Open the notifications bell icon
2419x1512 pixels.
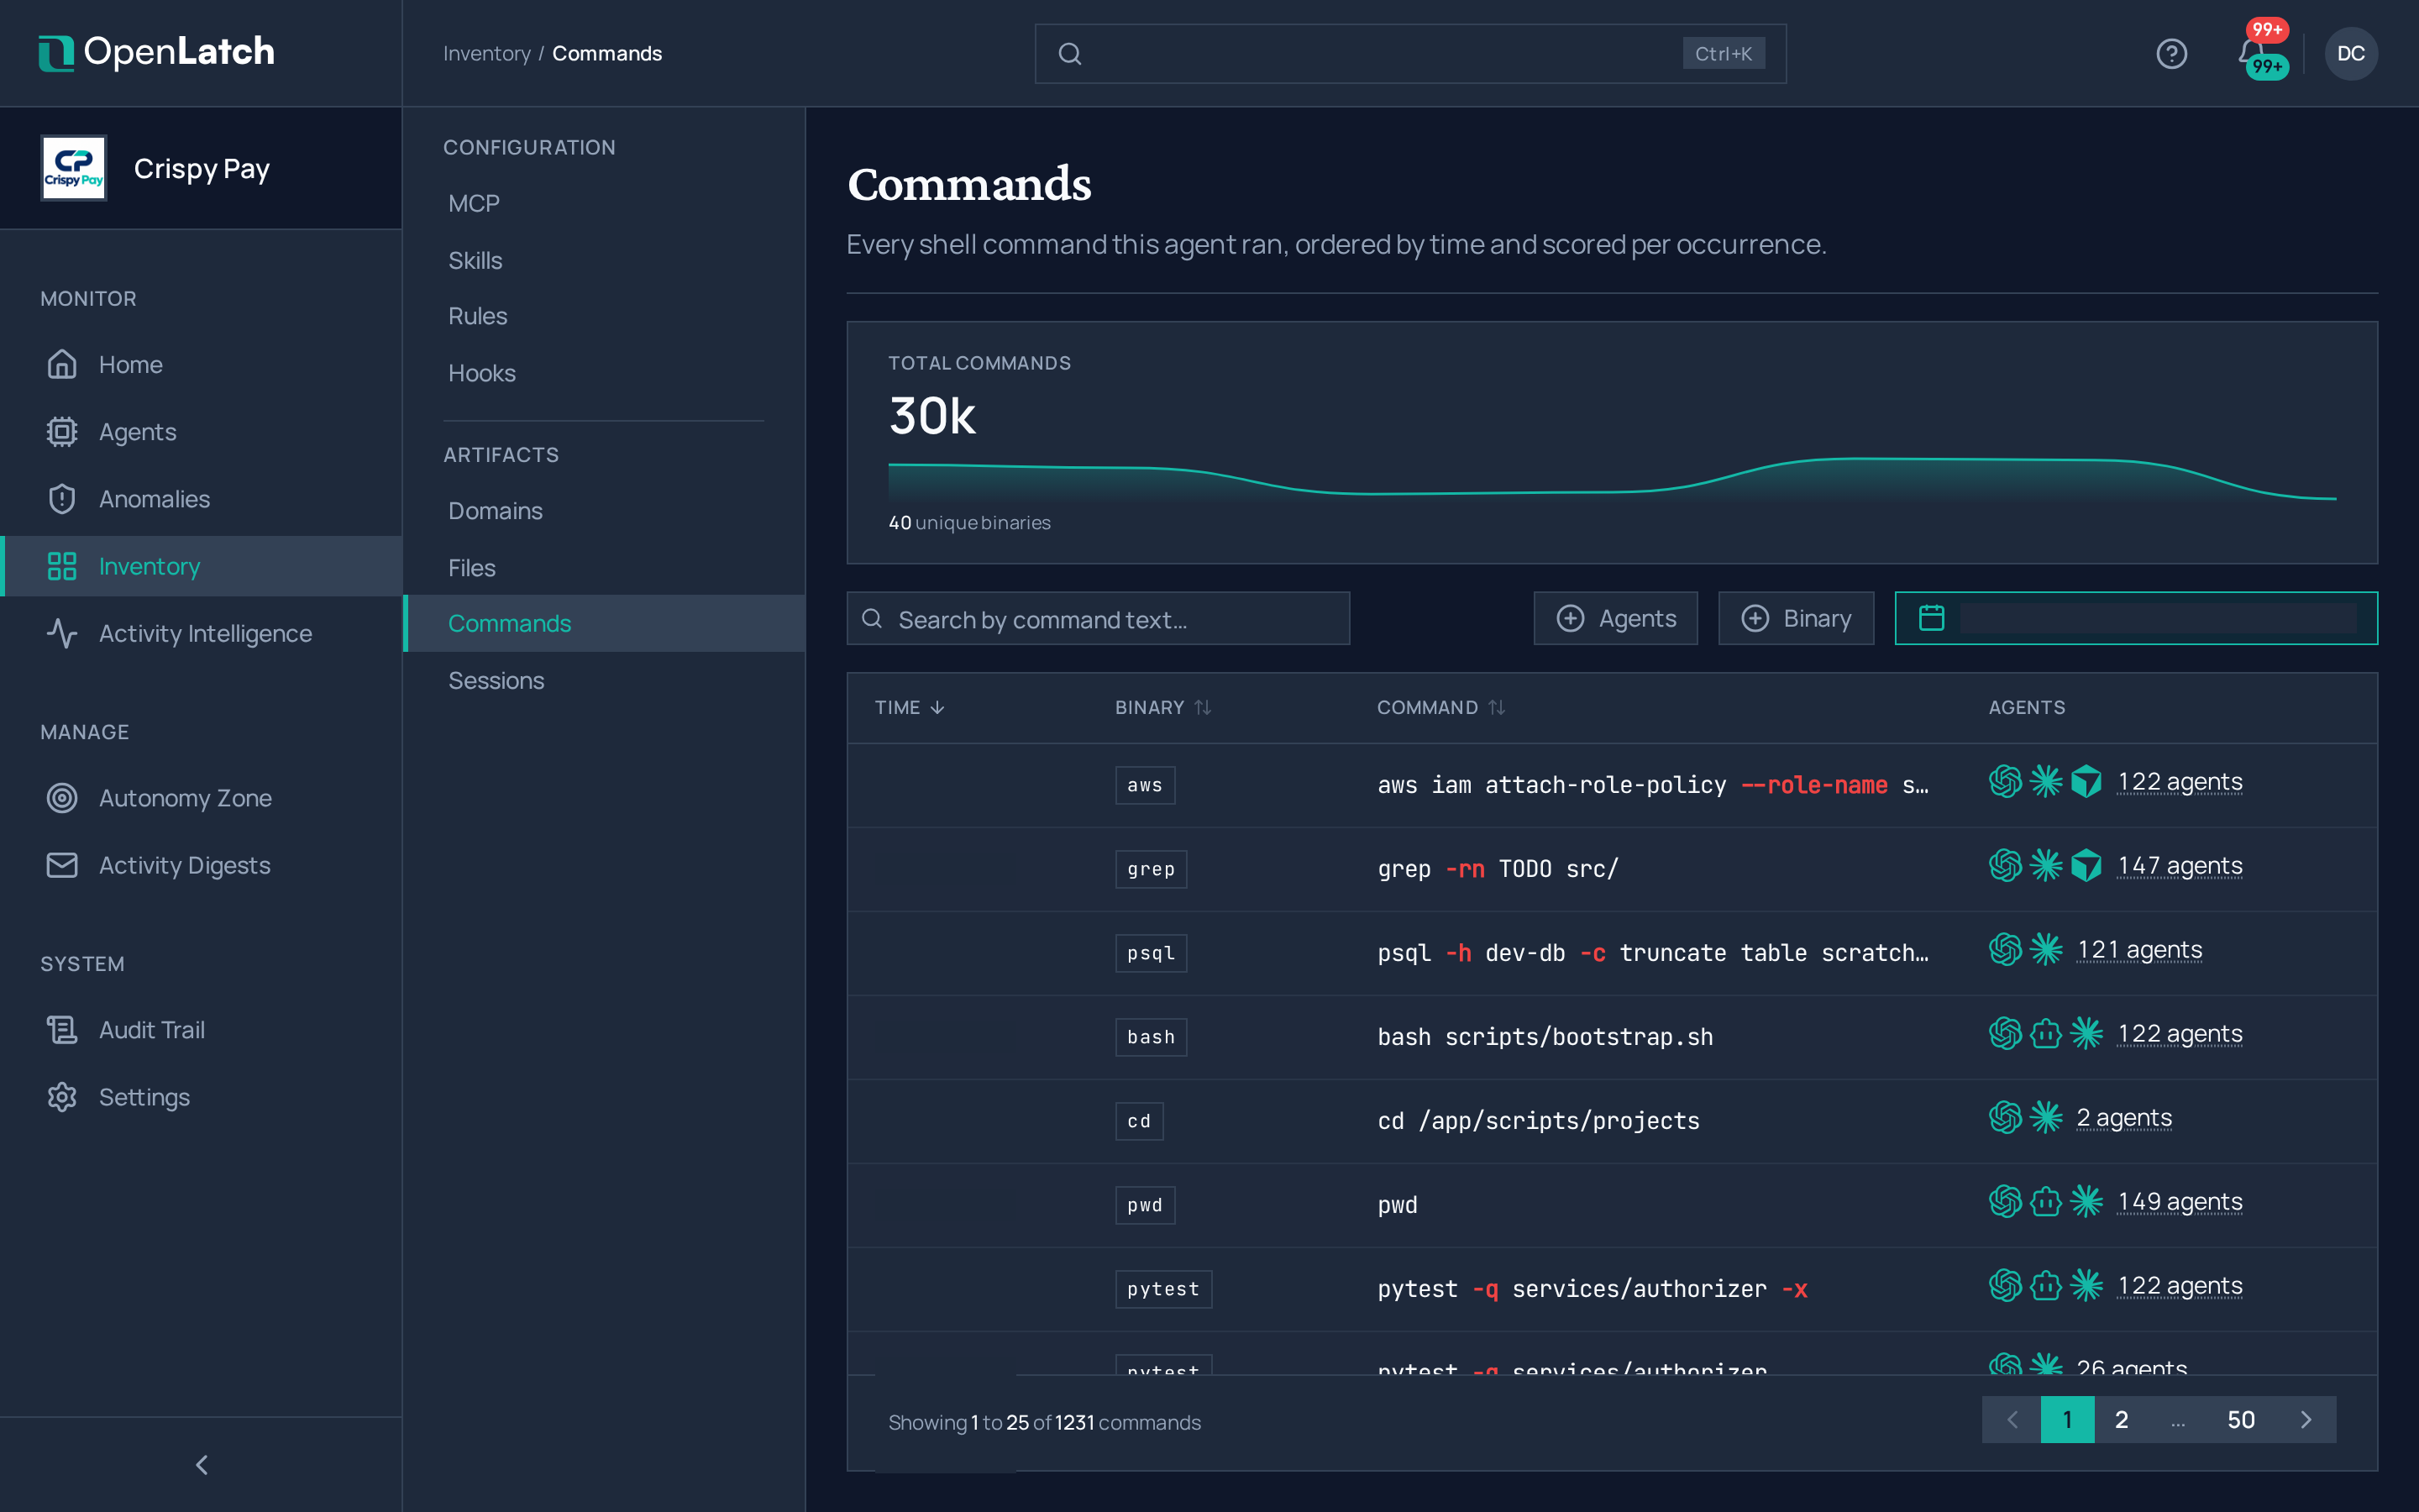tap(2251, 51)
